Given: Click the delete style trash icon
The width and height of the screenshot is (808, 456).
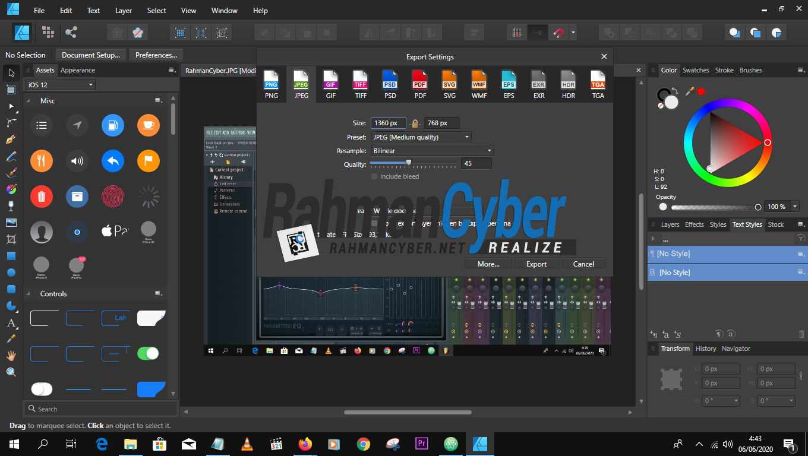Looking at the screenshot, I should [801, 334].
